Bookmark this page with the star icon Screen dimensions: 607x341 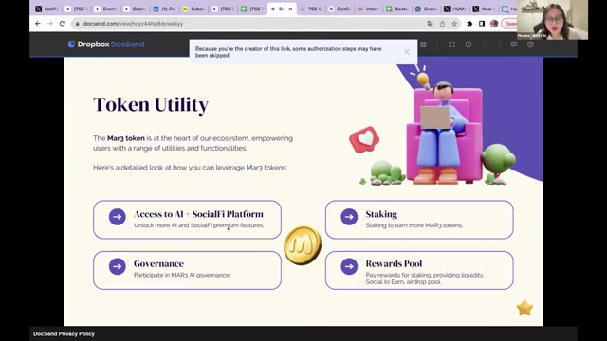pyautogui.click(x=454, y=24)
